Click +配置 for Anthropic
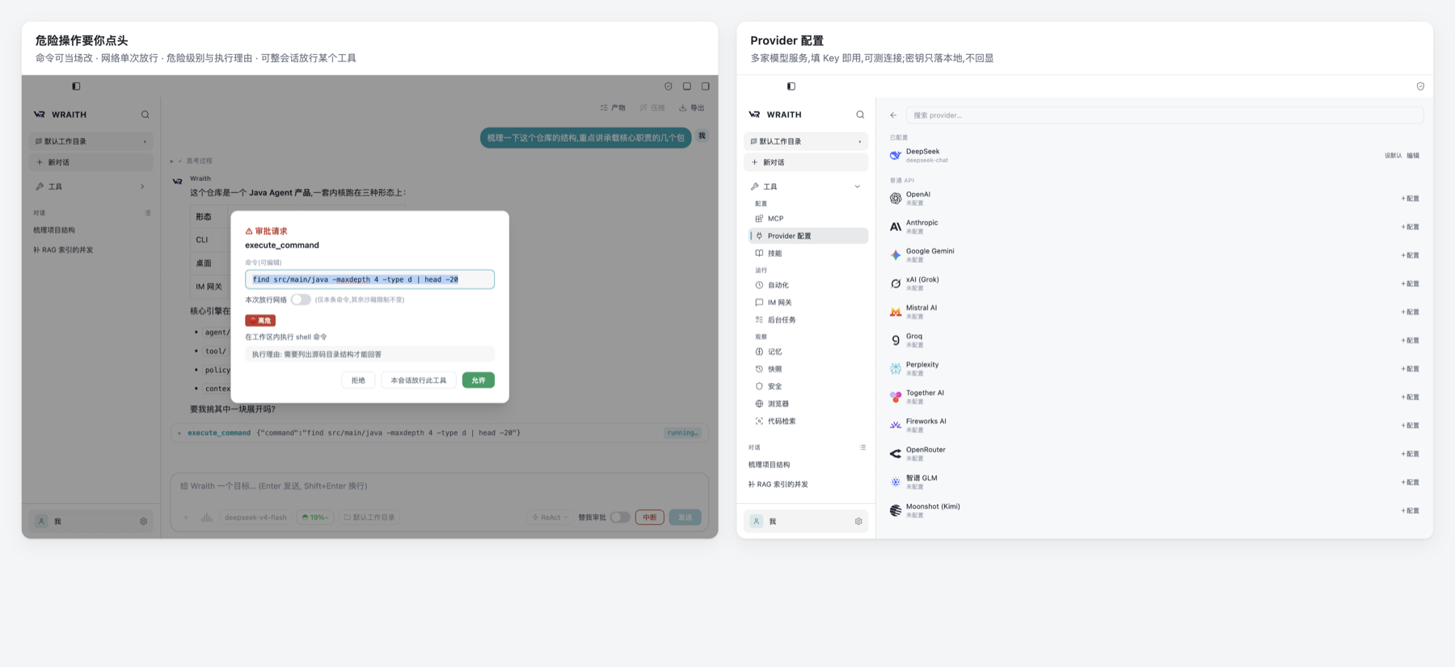 (x=1411, y=227)
